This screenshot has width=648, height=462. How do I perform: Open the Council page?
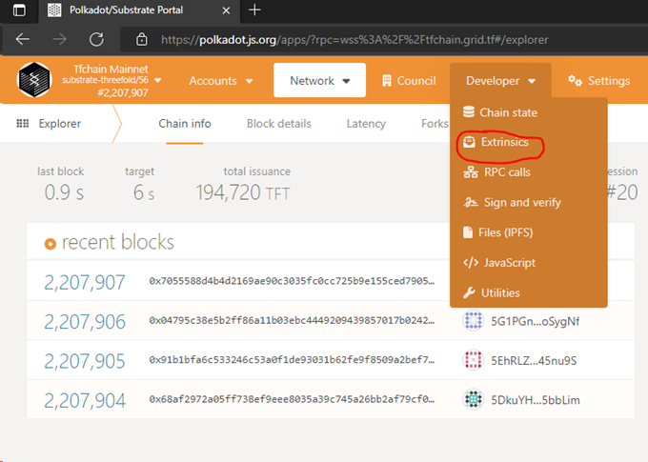pos(409,81)
